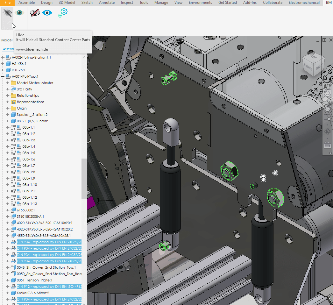Open the gears settings icon in ribbon
This screenshot has height=305, width=333.
point(63,13)
